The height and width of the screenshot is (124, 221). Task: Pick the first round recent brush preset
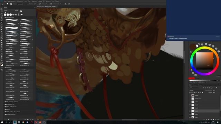click(5, 14)
